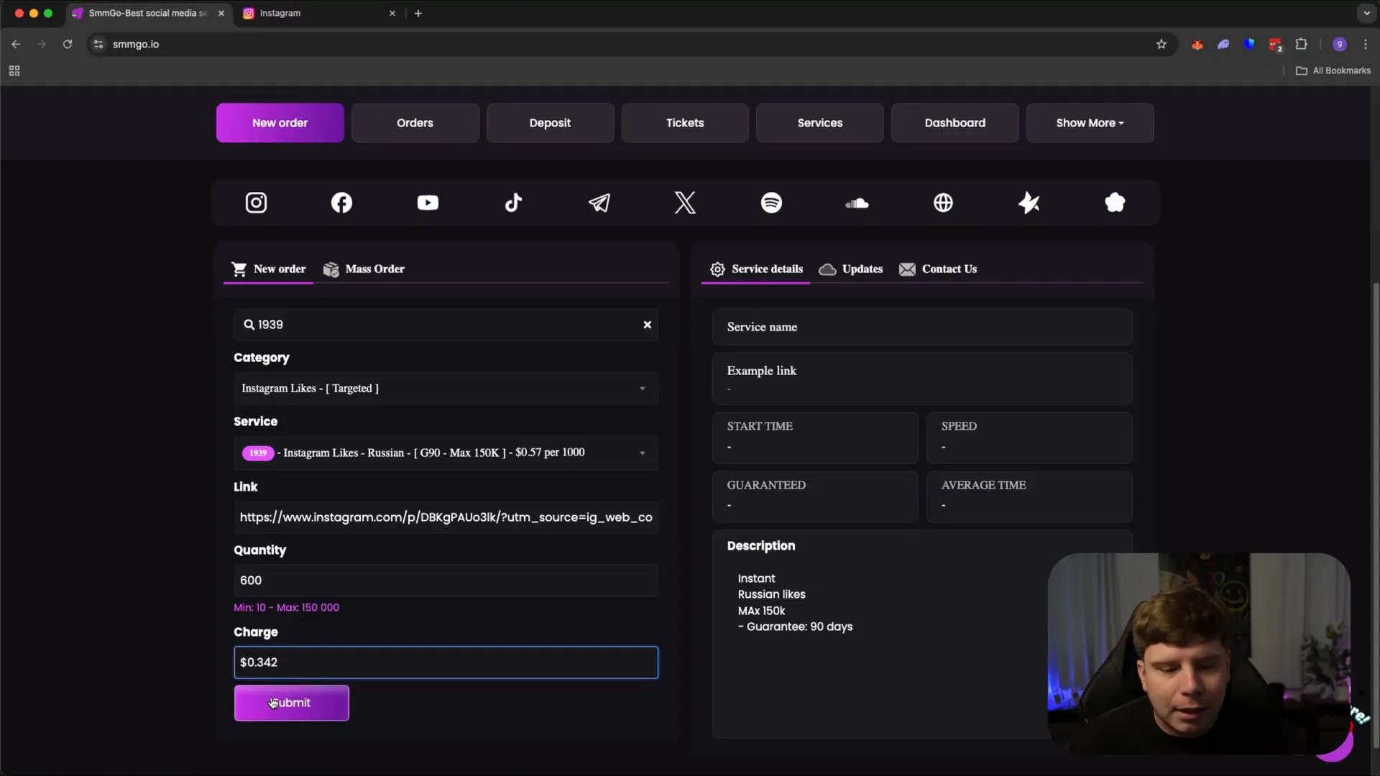Select the Telegram paper plane icon
The height and width of the screenshot is (776, 1380).
[599, 203]
